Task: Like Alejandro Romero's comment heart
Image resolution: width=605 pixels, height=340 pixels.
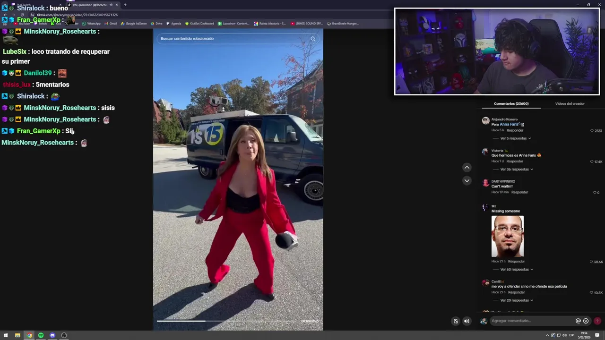Action: coord(592,131)
